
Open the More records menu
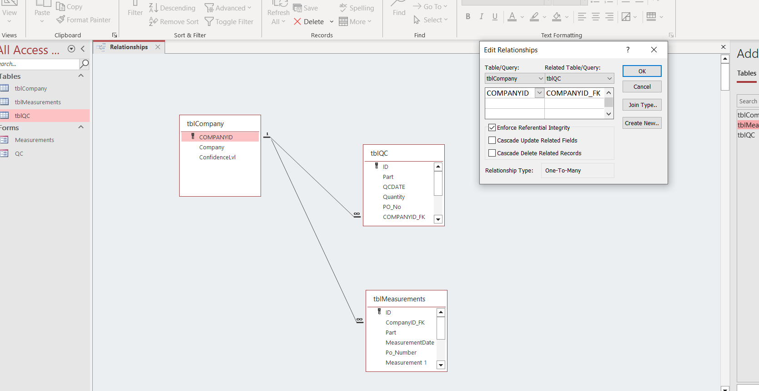pos(355,21)
